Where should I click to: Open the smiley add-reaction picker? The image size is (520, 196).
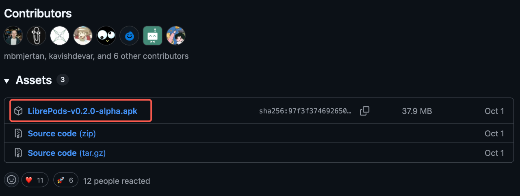(x=11, y=180)
